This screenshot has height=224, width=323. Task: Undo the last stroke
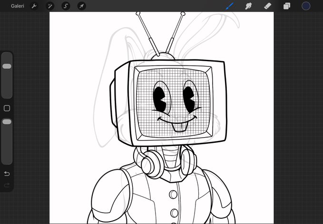tap(7, 174)
